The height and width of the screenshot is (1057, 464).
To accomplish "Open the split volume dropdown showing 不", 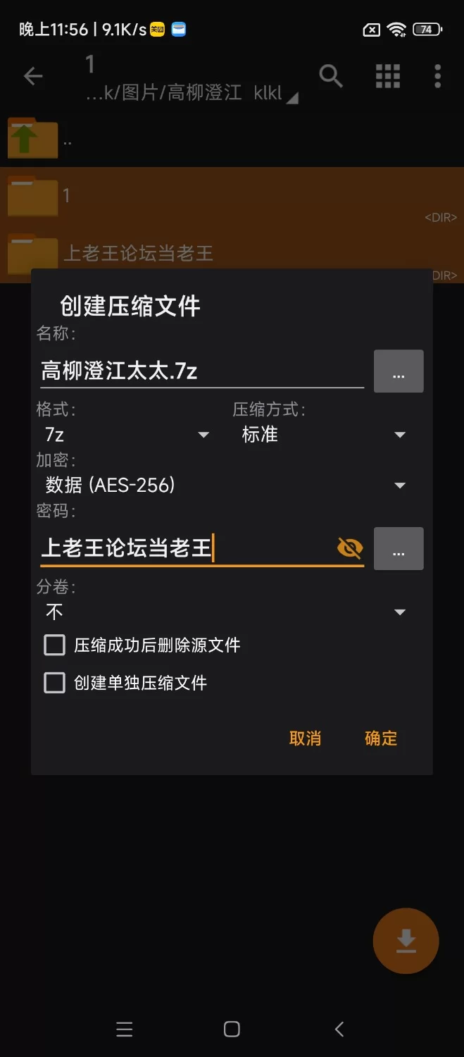I will [225, 612].
